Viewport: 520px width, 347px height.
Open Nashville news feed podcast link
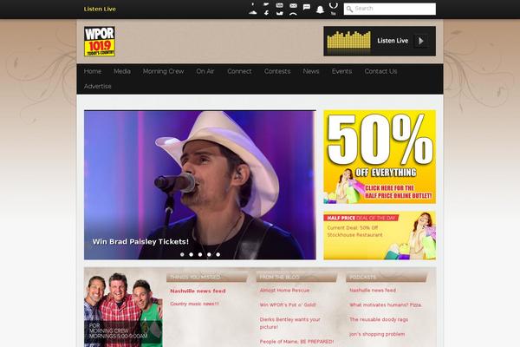tap(373, 291)
